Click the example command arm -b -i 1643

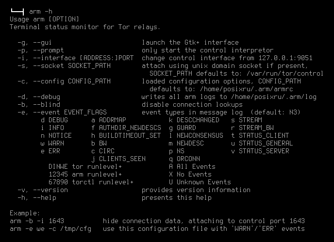coord(37,221)
